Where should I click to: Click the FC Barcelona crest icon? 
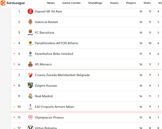[30, 33]
